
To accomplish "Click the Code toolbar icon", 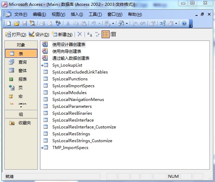I will (135, 24).
